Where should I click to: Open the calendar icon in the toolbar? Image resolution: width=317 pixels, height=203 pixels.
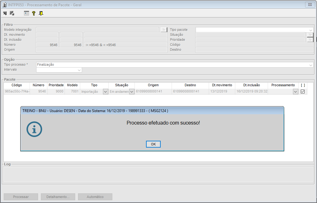27,13
